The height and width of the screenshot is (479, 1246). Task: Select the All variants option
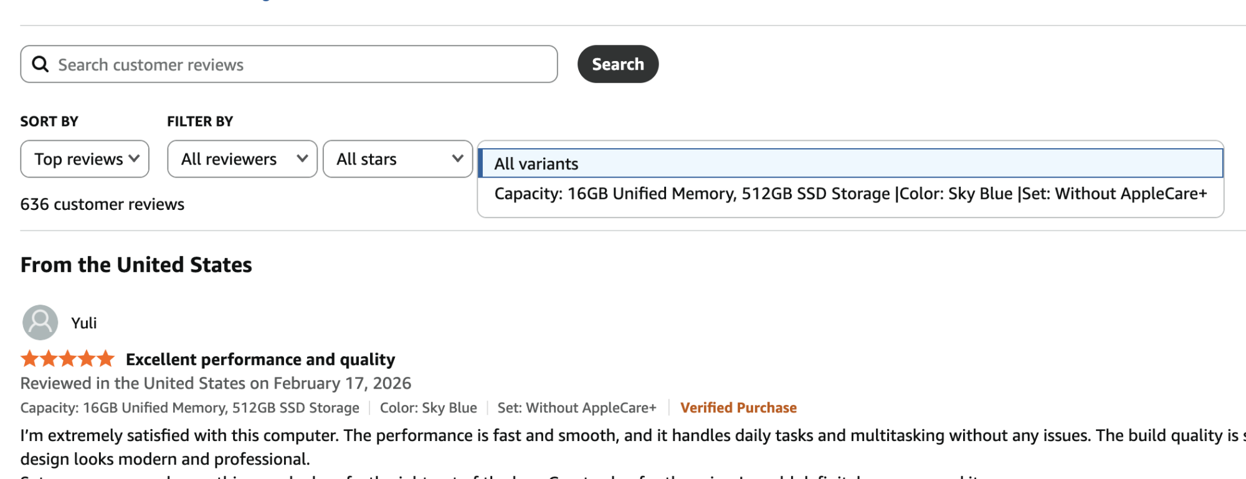pyautogui.click(x=536, y=163)
